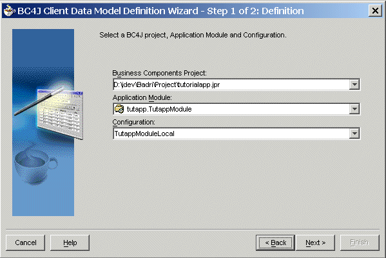Viewport: 386px width, 258px height.
Task: Click the greyed-out Finish button
Action: 360,243
